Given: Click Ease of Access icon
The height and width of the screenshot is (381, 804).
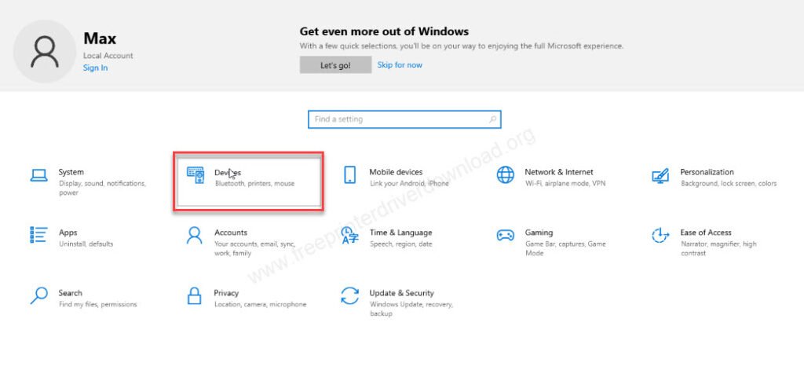Looking at the screenshot, I should (x=660, y=236).
